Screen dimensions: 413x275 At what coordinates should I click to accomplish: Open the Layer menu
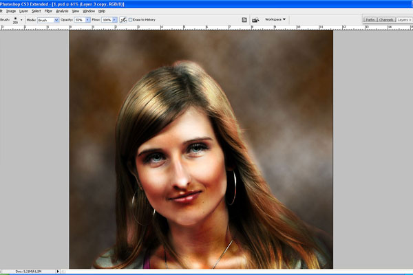(x=23, y=11)
